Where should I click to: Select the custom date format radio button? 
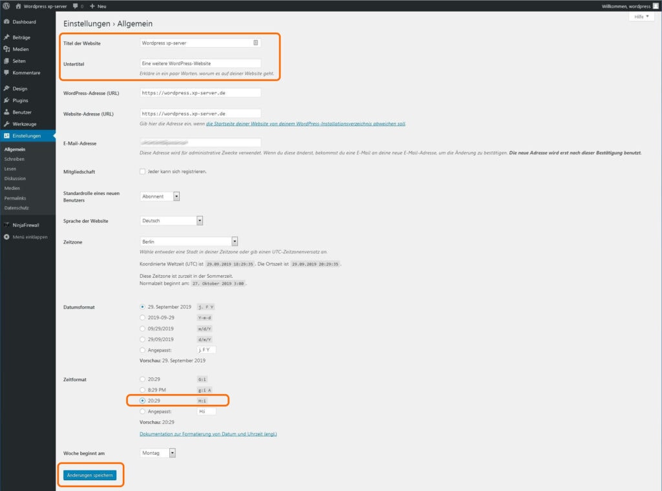142,350
